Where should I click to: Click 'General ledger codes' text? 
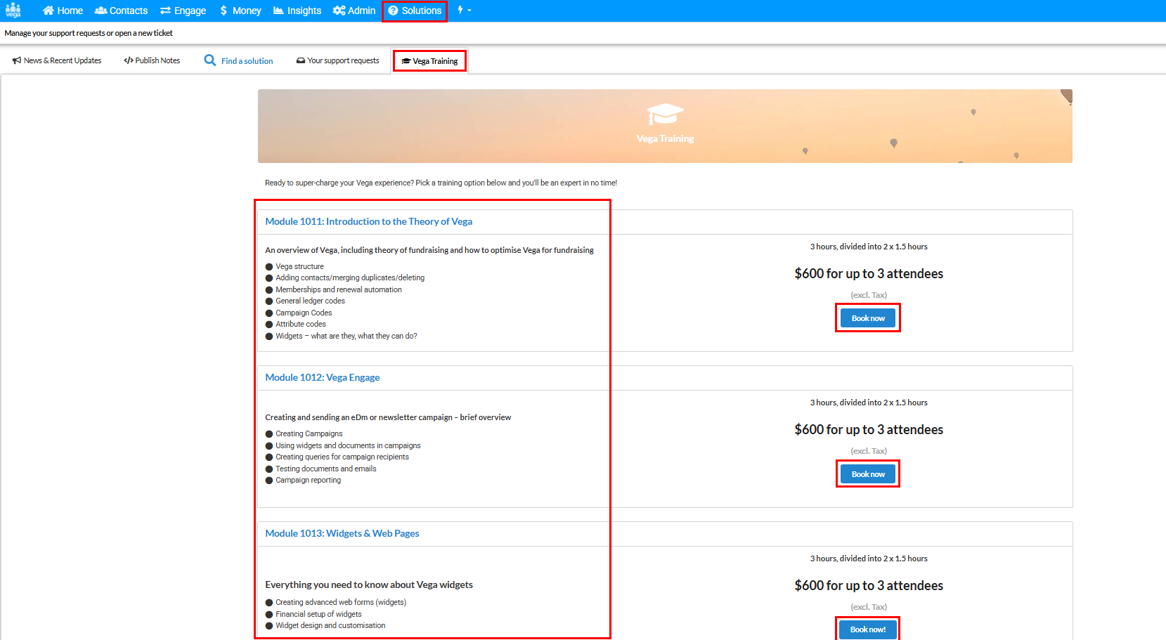point(310,301)
